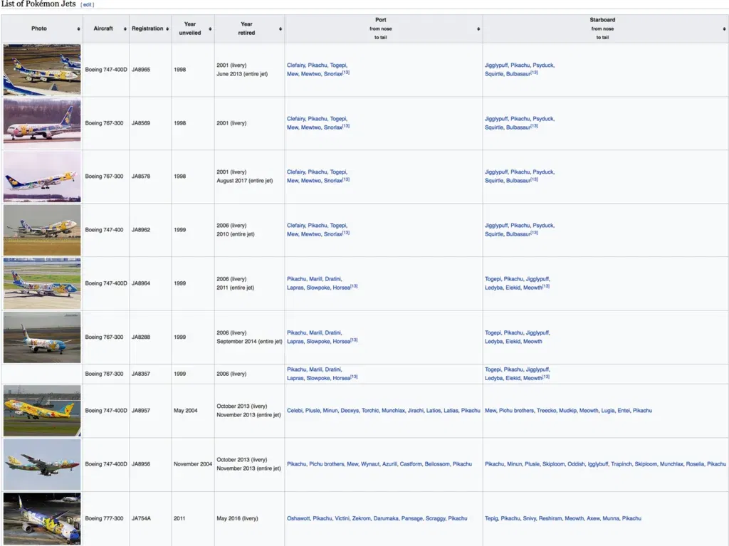Image resolution: width=729 pixels, height=546 pixels.
Task: Open the JA8288 jet thumbnail
Action: coord(42,337)
